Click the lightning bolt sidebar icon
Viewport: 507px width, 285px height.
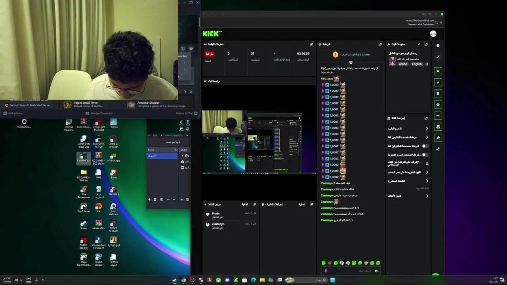[x=438, y=82]
